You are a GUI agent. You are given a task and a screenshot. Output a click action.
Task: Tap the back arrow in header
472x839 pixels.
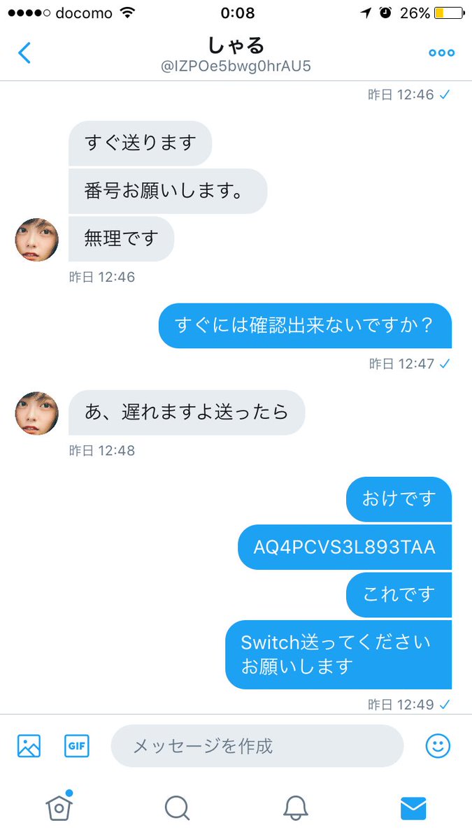click(x=25, y=53)
